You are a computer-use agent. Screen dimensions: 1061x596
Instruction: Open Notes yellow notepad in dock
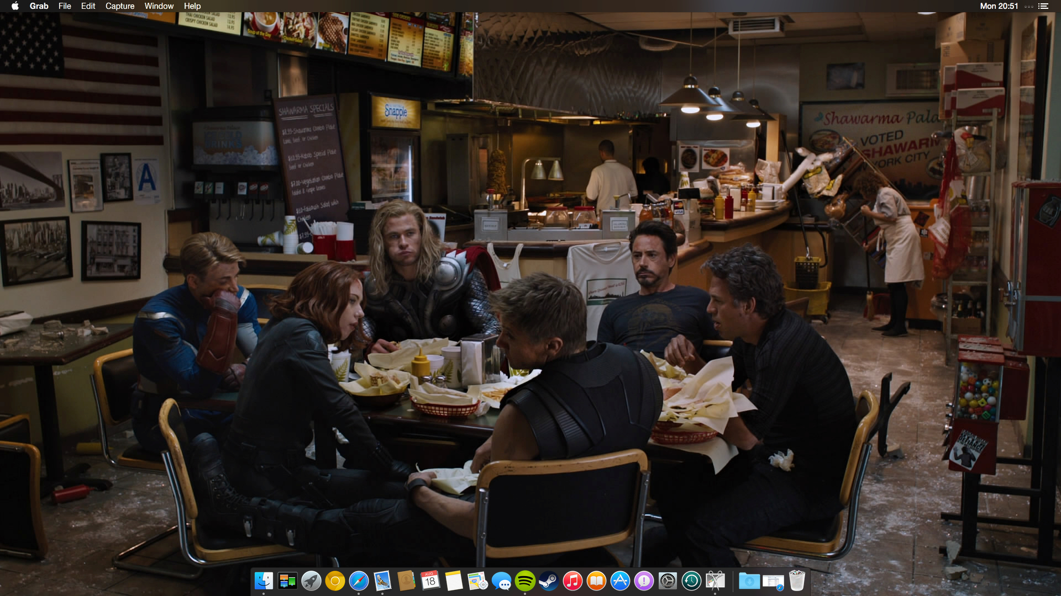[x=454, y=581]
